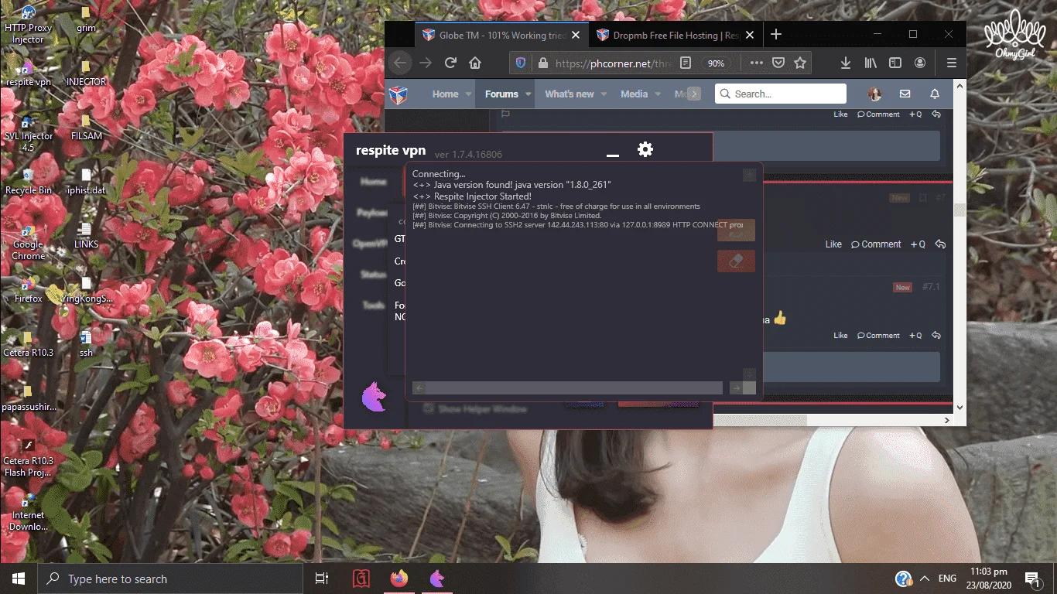Image resolution: width=1057 pixels, height=594 pixels.
Task: Open Payload section in respite vpn
Action: pos(372,213)
